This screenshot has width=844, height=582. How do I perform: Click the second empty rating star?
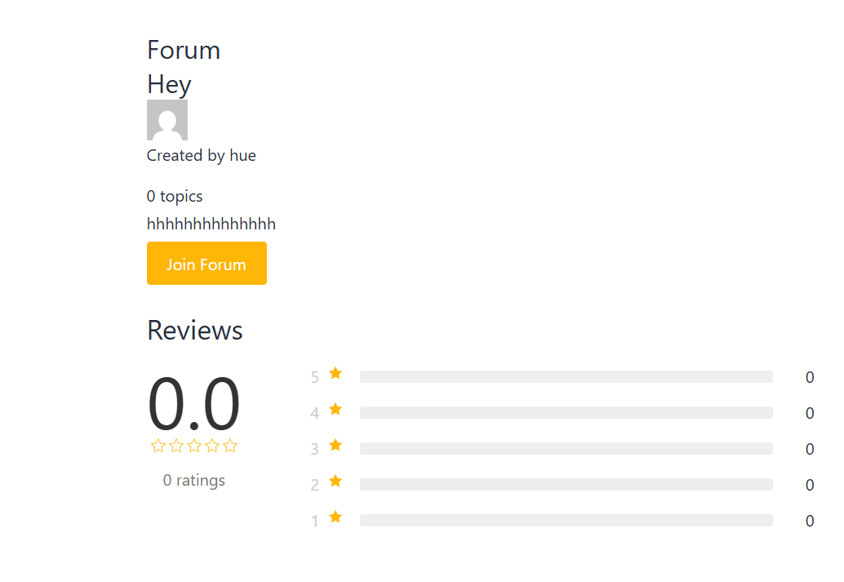point(176,446)
